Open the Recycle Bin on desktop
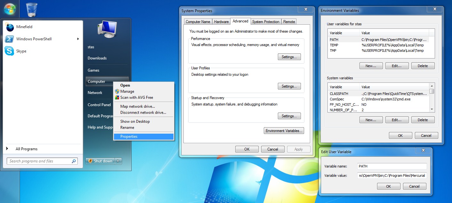The image size is (452, 203). pyautogui.click(x=31, y=10)
